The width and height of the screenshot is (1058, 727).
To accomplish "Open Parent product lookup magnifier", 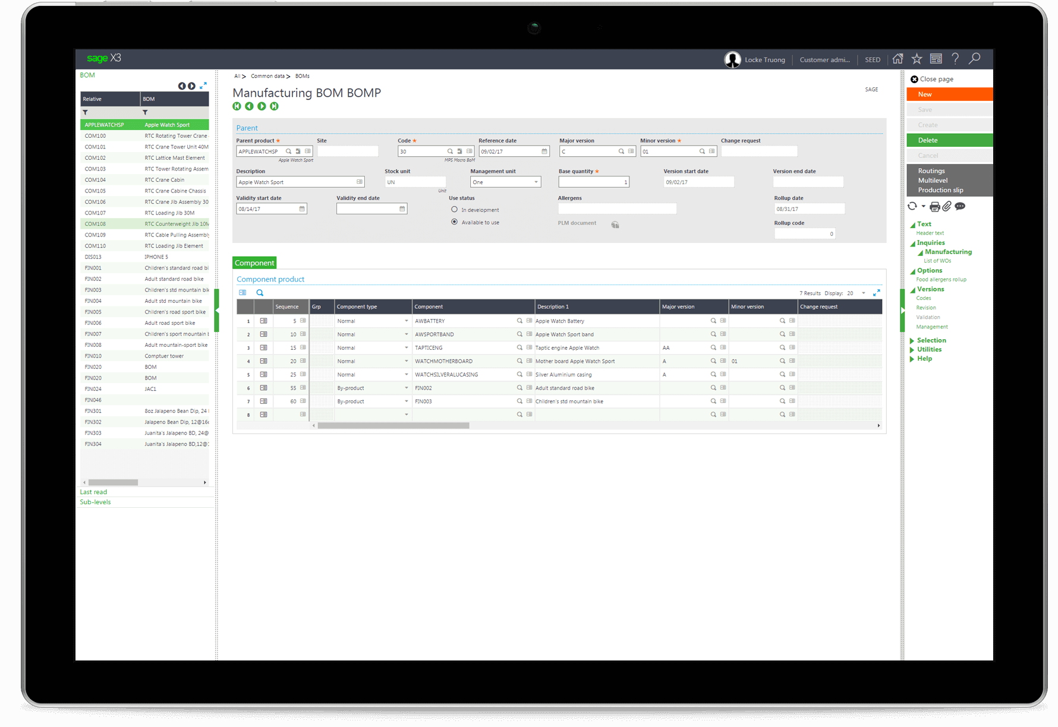I will 288,151.
